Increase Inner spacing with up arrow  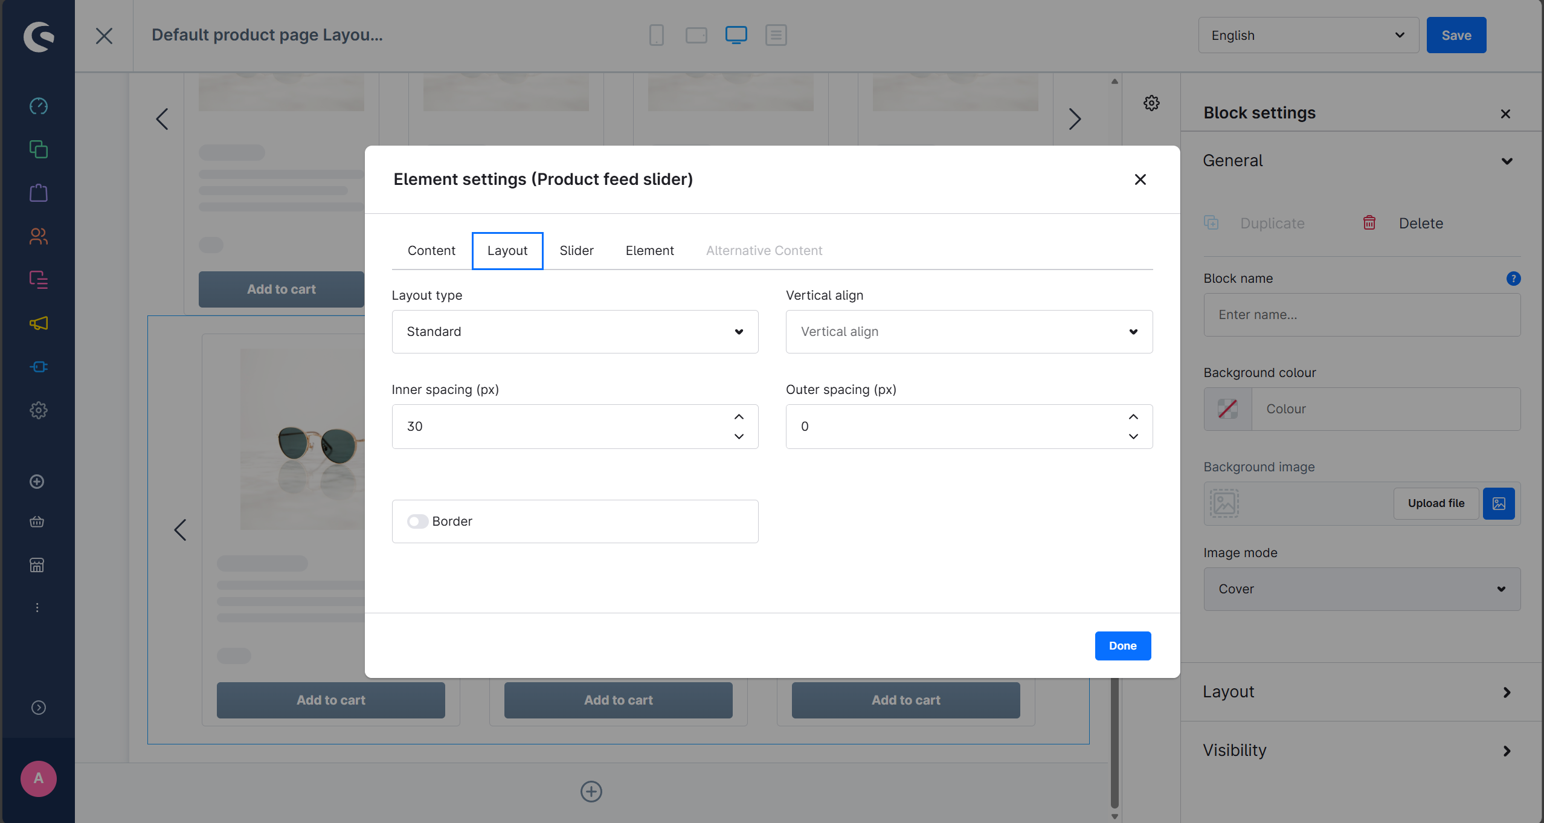tap(739, 417)
